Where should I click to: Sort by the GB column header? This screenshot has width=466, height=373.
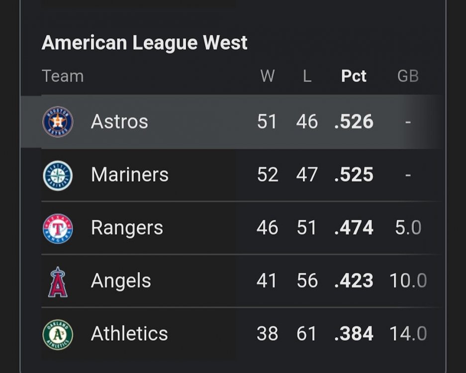[x=408, y=76]
